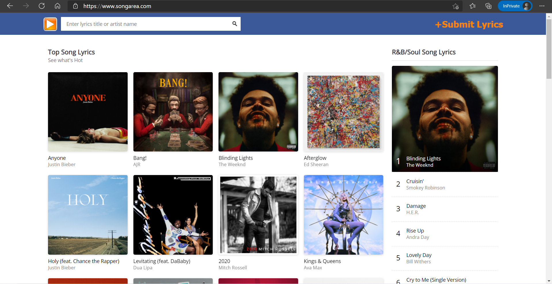The width and height of the screenshot is (552, 284).
Task: Open the Anyone song title link
Action: pyautogui.click(x=57, y=158)
